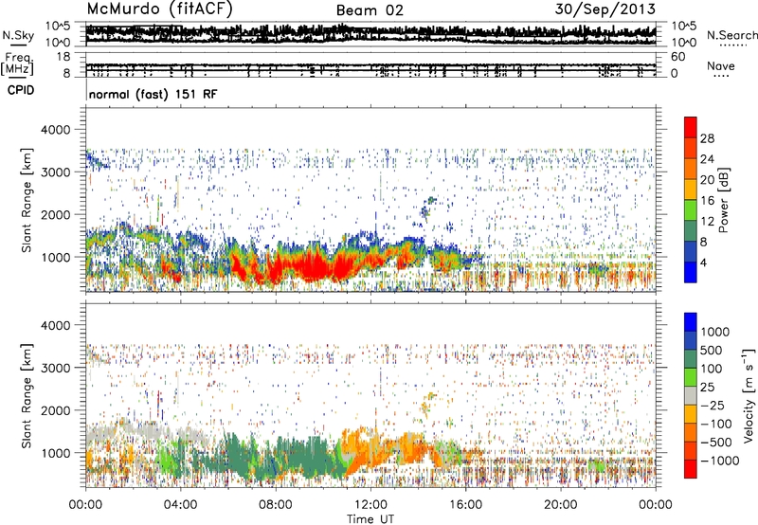The height and width of the screenshot is (525, 758).
Task: Click the date "30/Sep/2013"
Action: [605, 9]
